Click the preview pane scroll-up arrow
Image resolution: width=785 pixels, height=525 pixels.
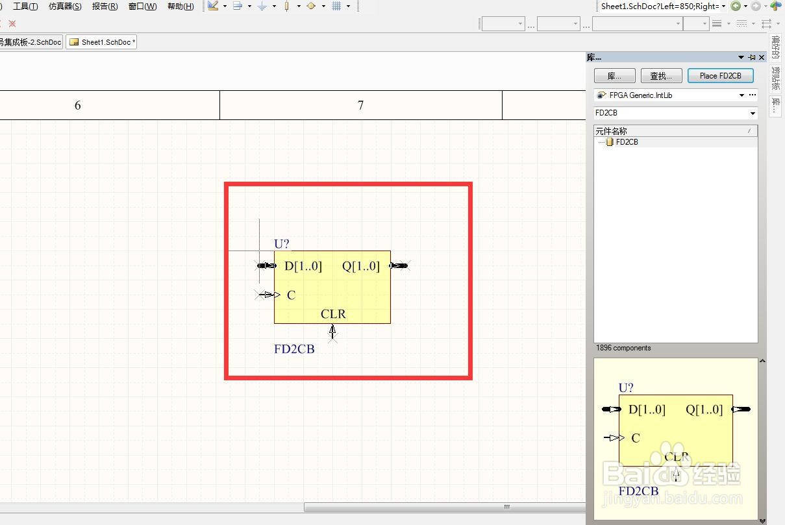[x=763, y=361]
